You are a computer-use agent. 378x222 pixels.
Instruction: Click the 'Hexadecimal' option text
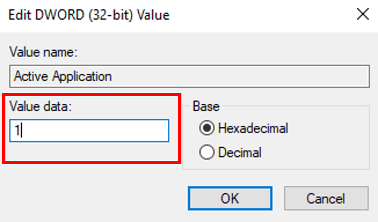[x=253, y=128]
